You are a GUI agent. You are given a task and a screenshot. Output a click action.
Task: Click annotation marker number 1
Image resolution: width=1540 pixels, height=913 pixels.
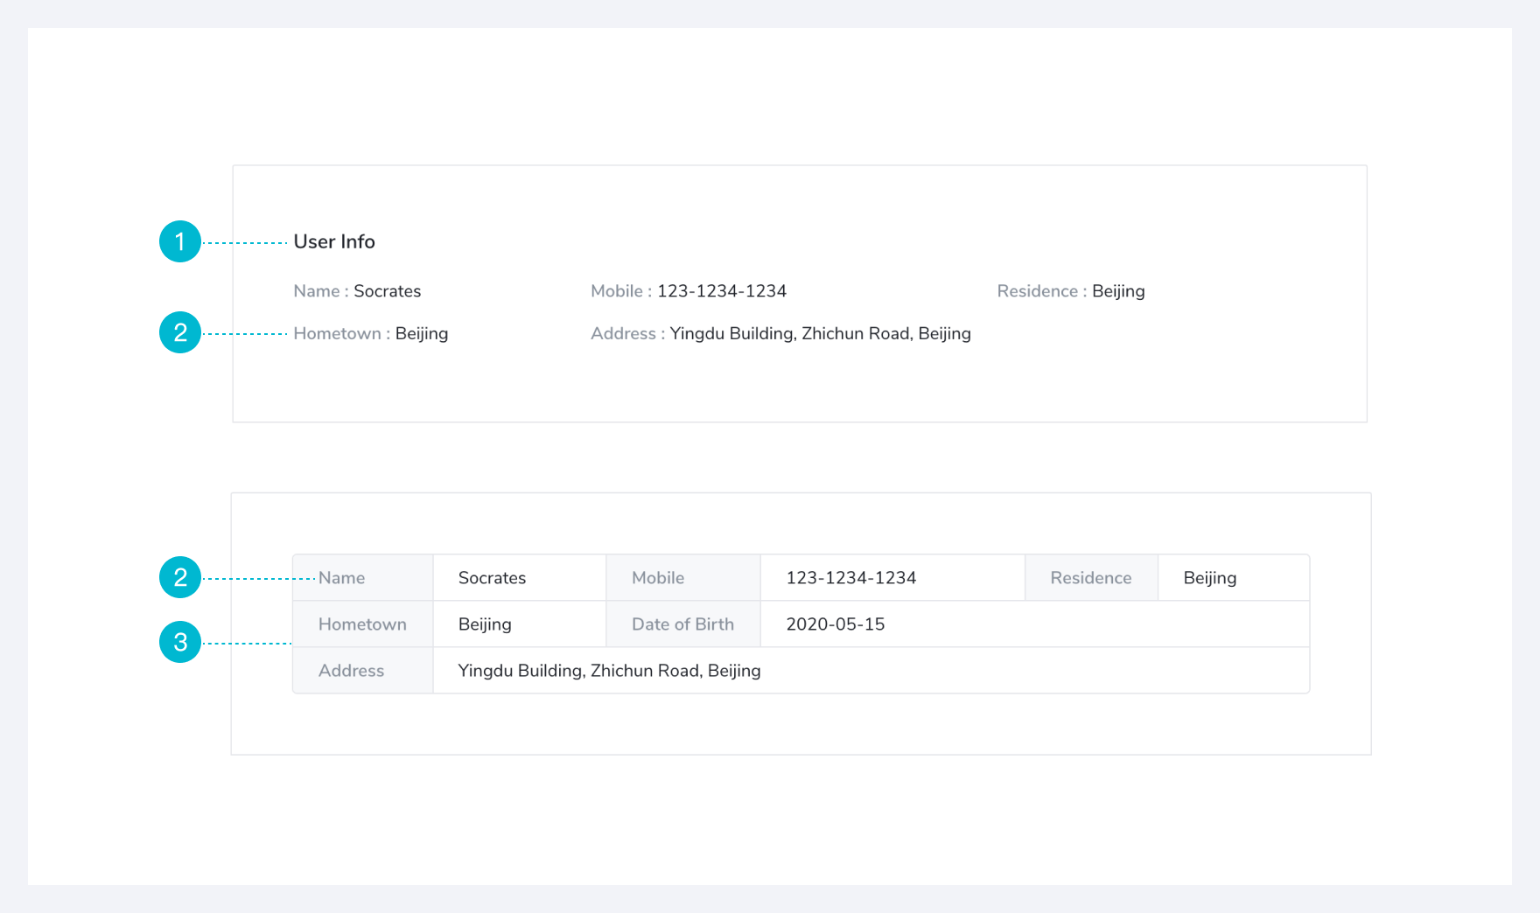click(x=180, y=241)
